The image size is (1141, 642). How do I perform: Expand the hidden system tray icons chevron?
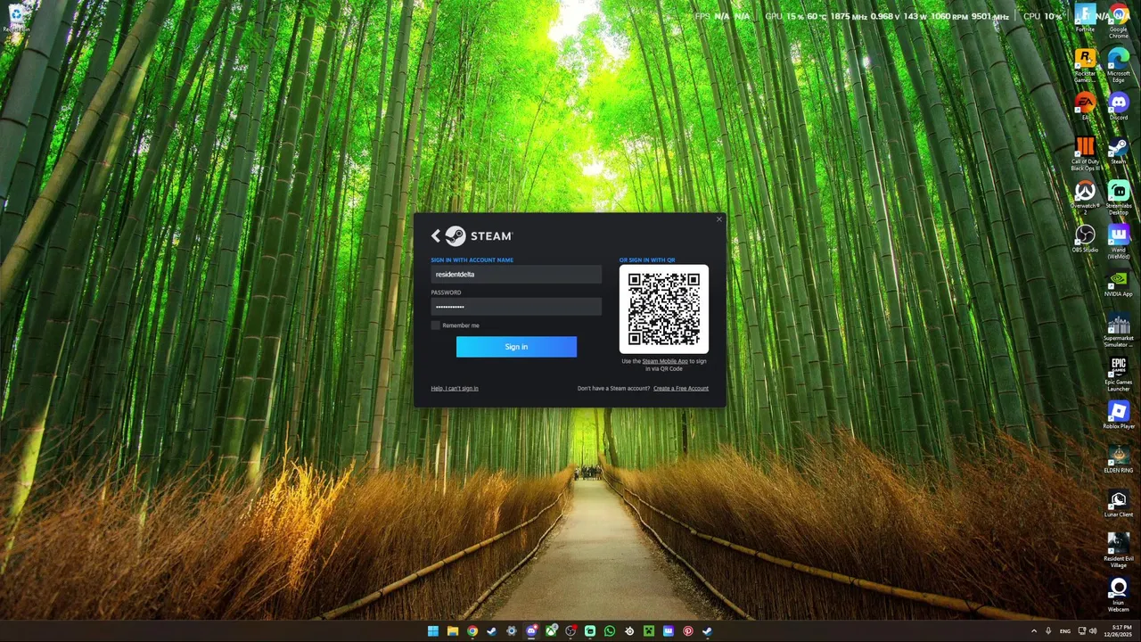(x=1034, y=631)
